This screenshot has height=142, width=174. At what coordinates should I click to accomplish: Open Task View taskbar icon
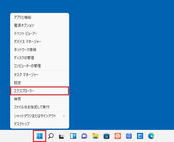62,136
